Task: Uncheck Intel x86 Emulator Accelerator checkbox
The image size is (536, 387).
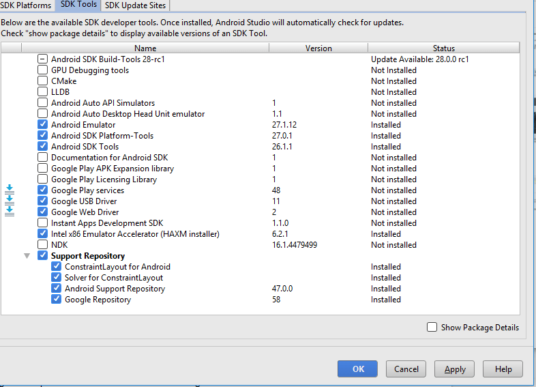Action: [x=43, y=233]
